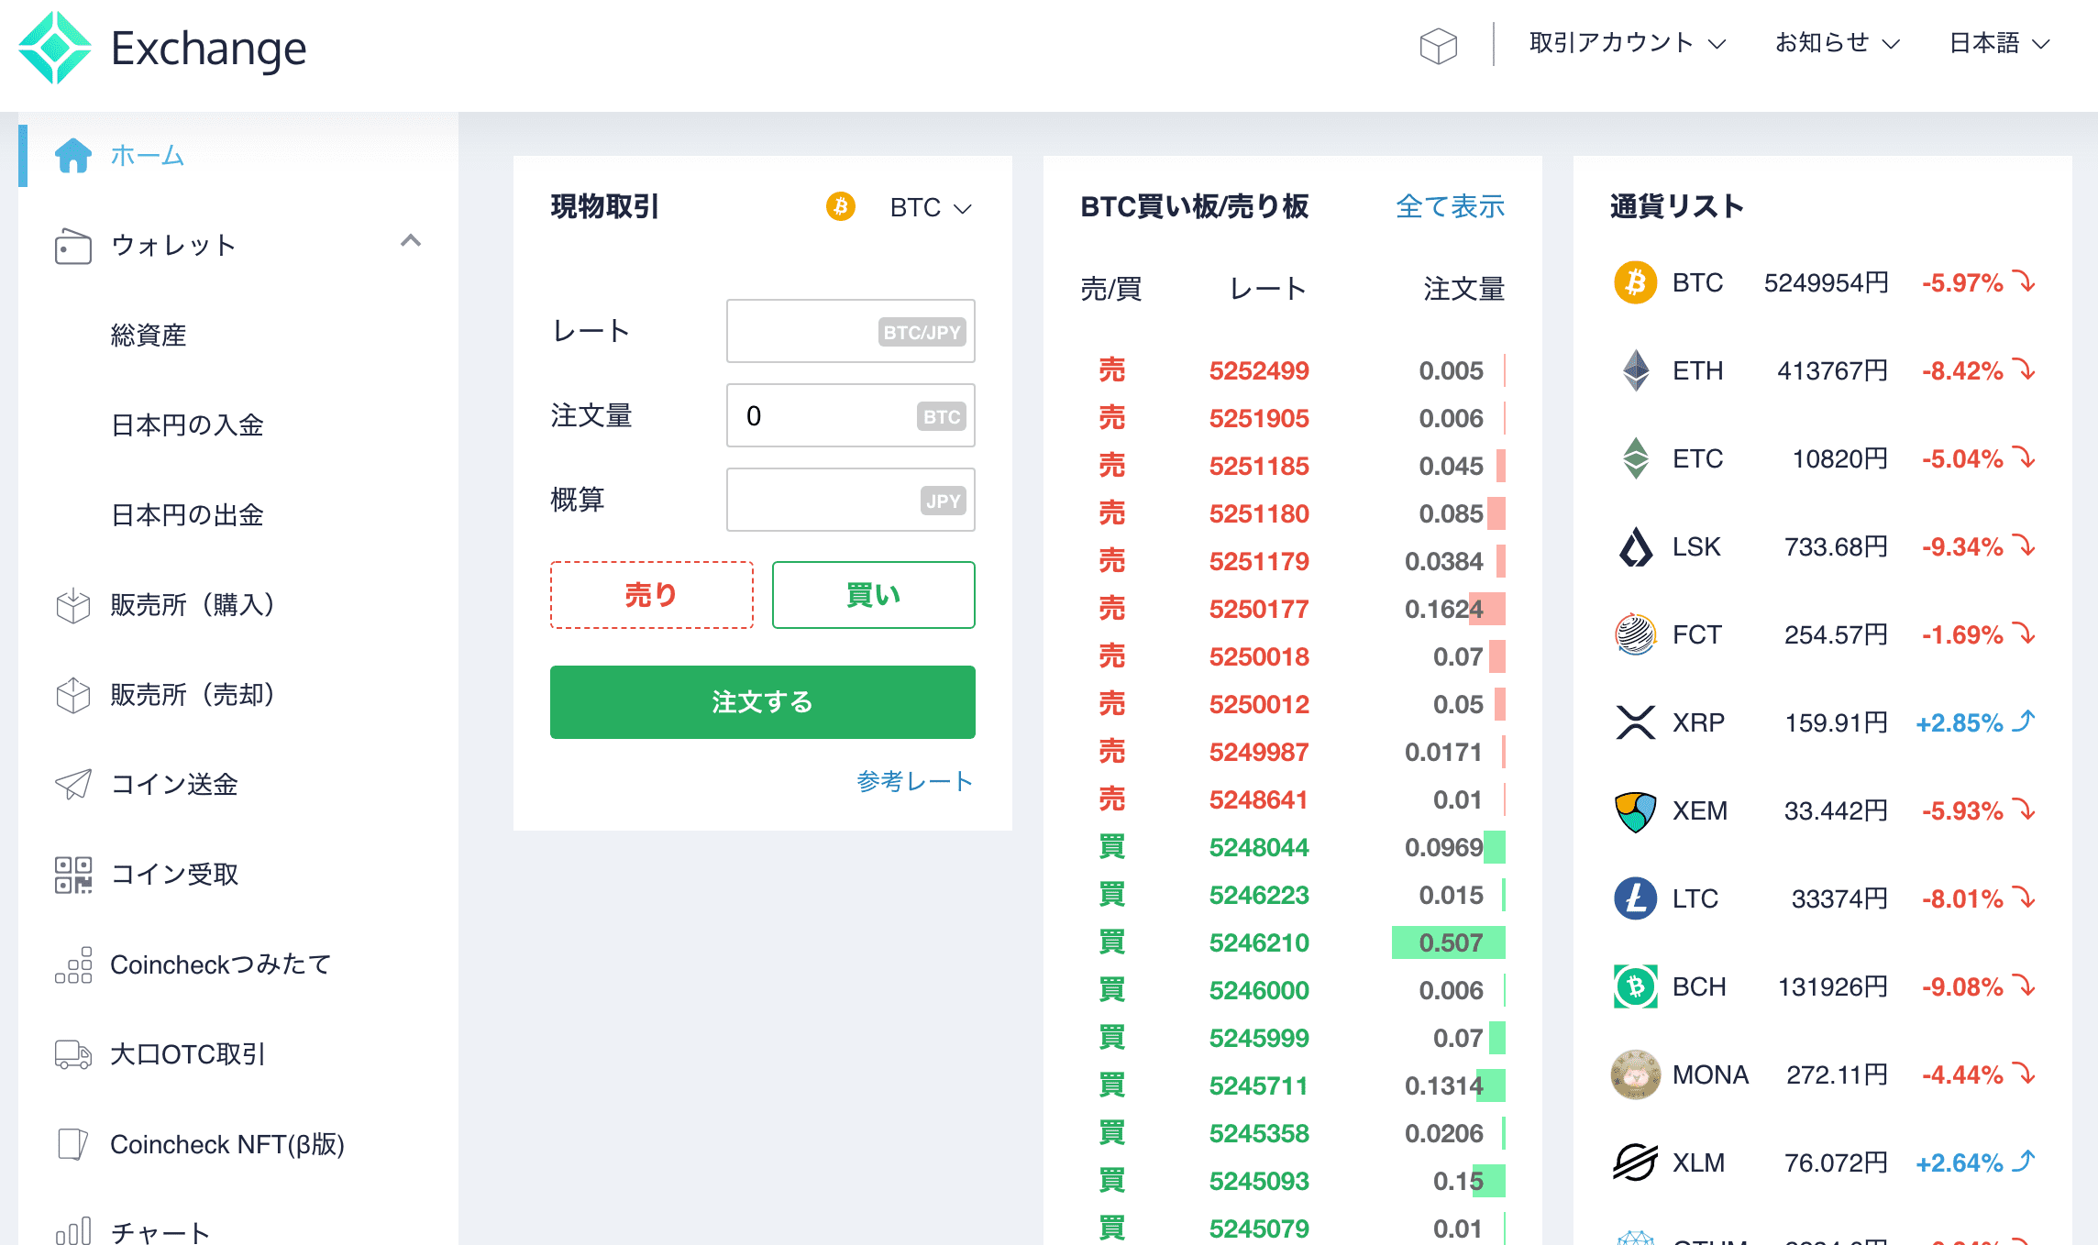Viewport: 2098px width, 1245px height.
Task: Click the 全て表示 link on the order book
Action: 1449,206
